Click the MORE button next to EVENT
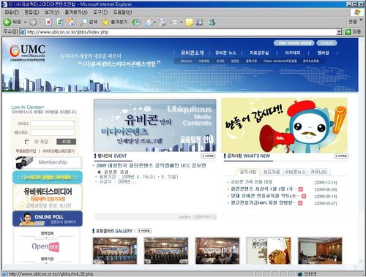Image resolution: width=366 pixels, height=277 pixels. tap(208, 156)
